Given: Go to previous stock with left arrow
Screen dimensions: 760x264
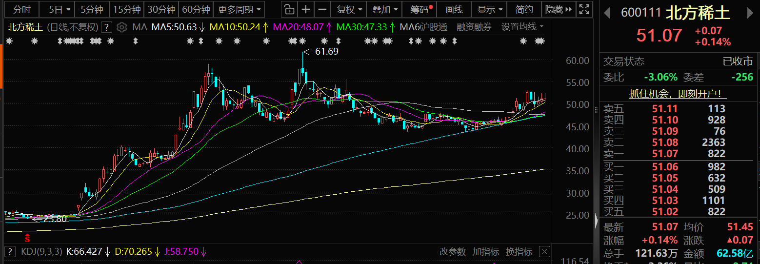Looking at the screenshot, I should [607, 13].
